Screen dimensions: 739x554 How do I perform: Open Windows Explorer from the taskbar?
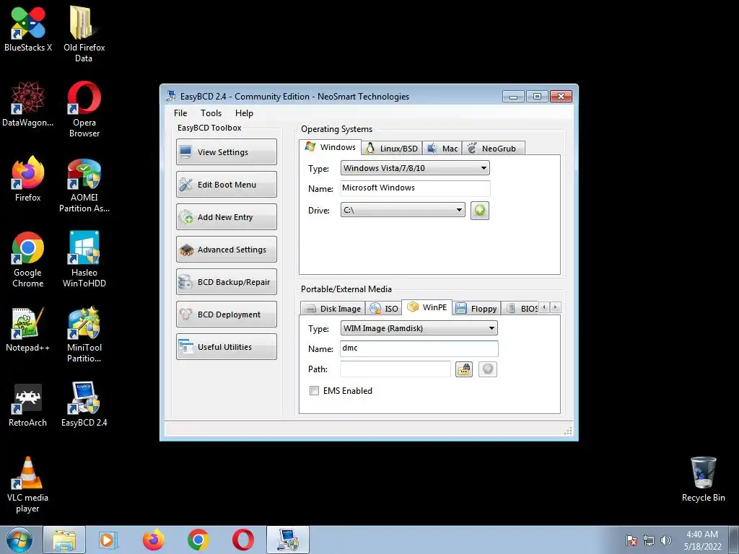pyautogui.click(x=64, y=540)
